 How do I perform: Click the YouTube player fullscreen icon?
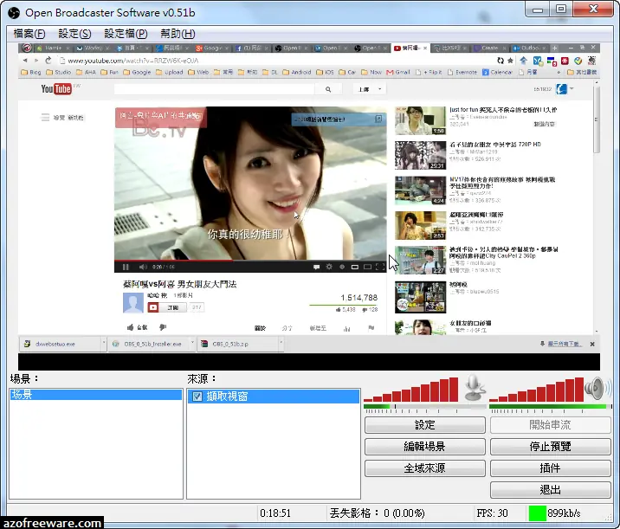(380, 267)
